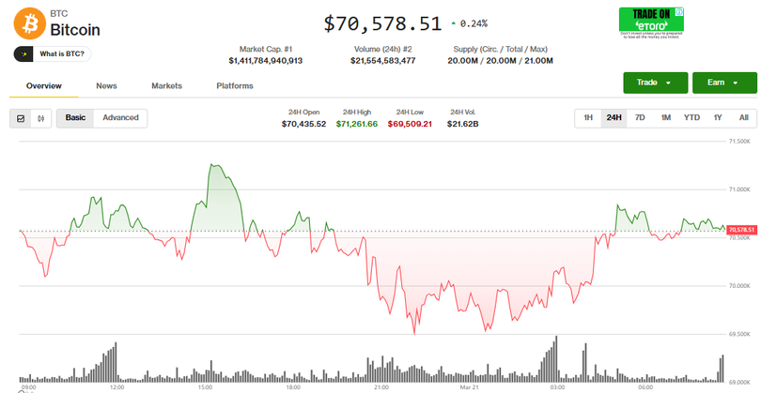Switch to Advanced chart mode

120,118
